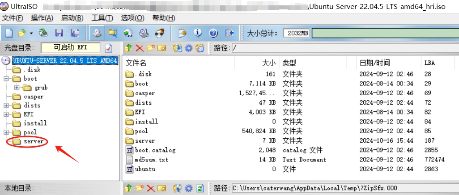Show image info with blue i icon
The width and height of the screenshot is (459, 195).
pos(198,33)
